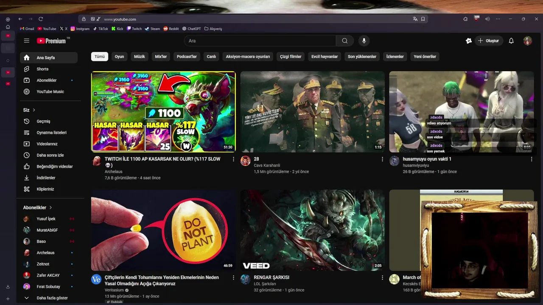Open the MuratAbiGF subscription channel
Image resolution: width=543 pixels, height=305 pixels.
[49, 230]
